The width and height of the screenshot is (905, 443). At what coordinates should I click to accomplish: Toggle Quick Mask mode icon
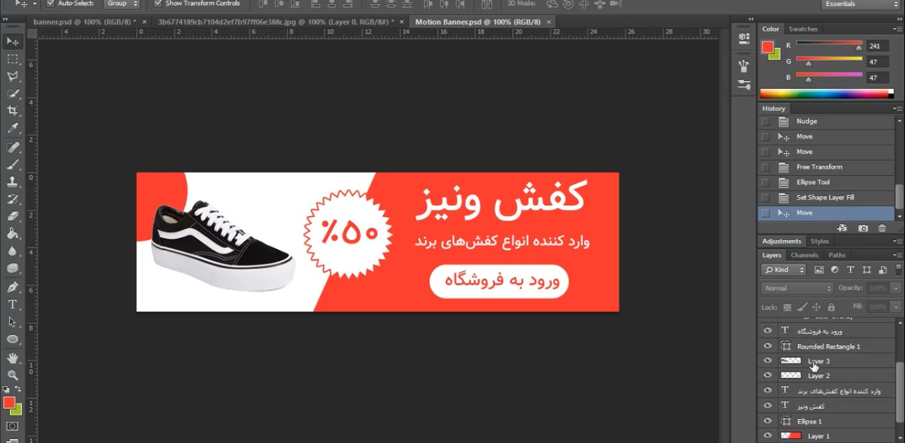click(13, 426)
